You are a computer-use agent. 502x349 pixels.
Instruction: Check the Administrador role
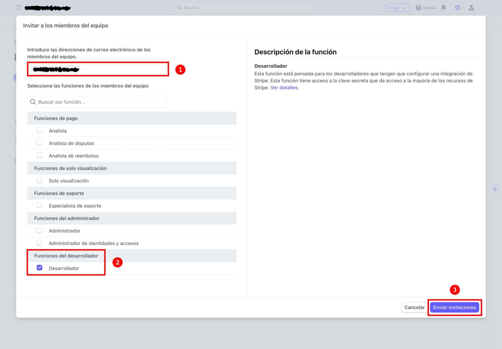(40, 230)
